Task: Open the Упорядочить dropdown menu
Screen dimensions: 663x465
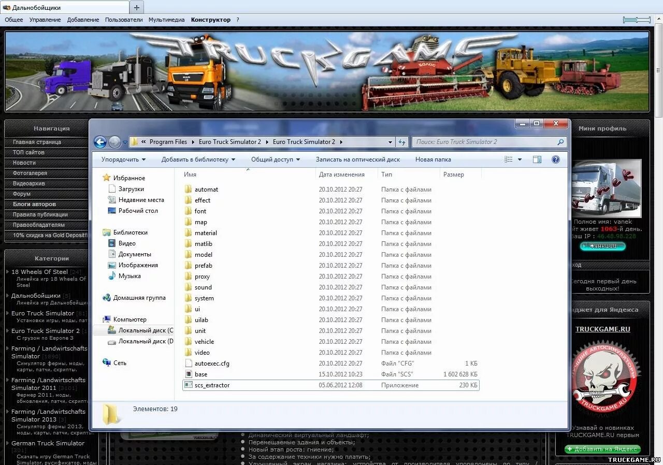Action: click(x=123, y=159)
